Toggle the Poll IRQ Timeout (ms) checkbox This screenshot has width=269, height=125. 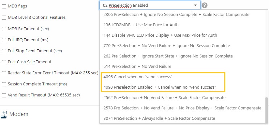[x=4, y=40]
